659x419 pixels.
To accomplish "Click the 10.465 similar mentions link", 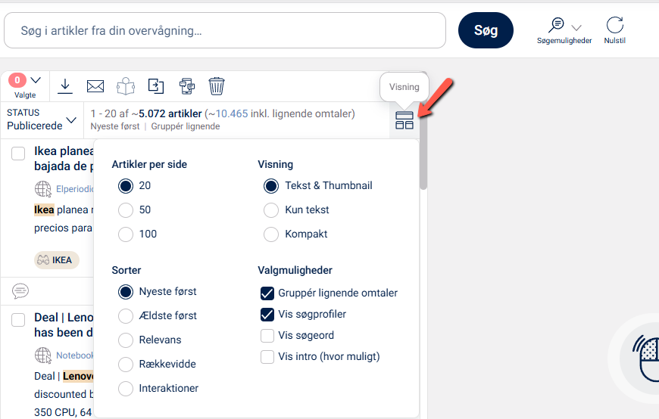I will 233,113.
